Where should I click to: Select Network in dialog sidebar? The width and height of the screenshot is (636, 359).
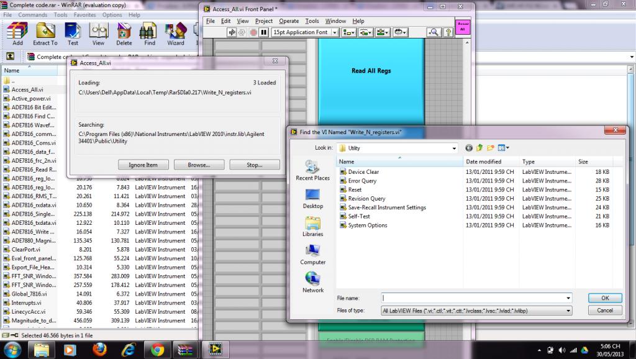(312, 283)
